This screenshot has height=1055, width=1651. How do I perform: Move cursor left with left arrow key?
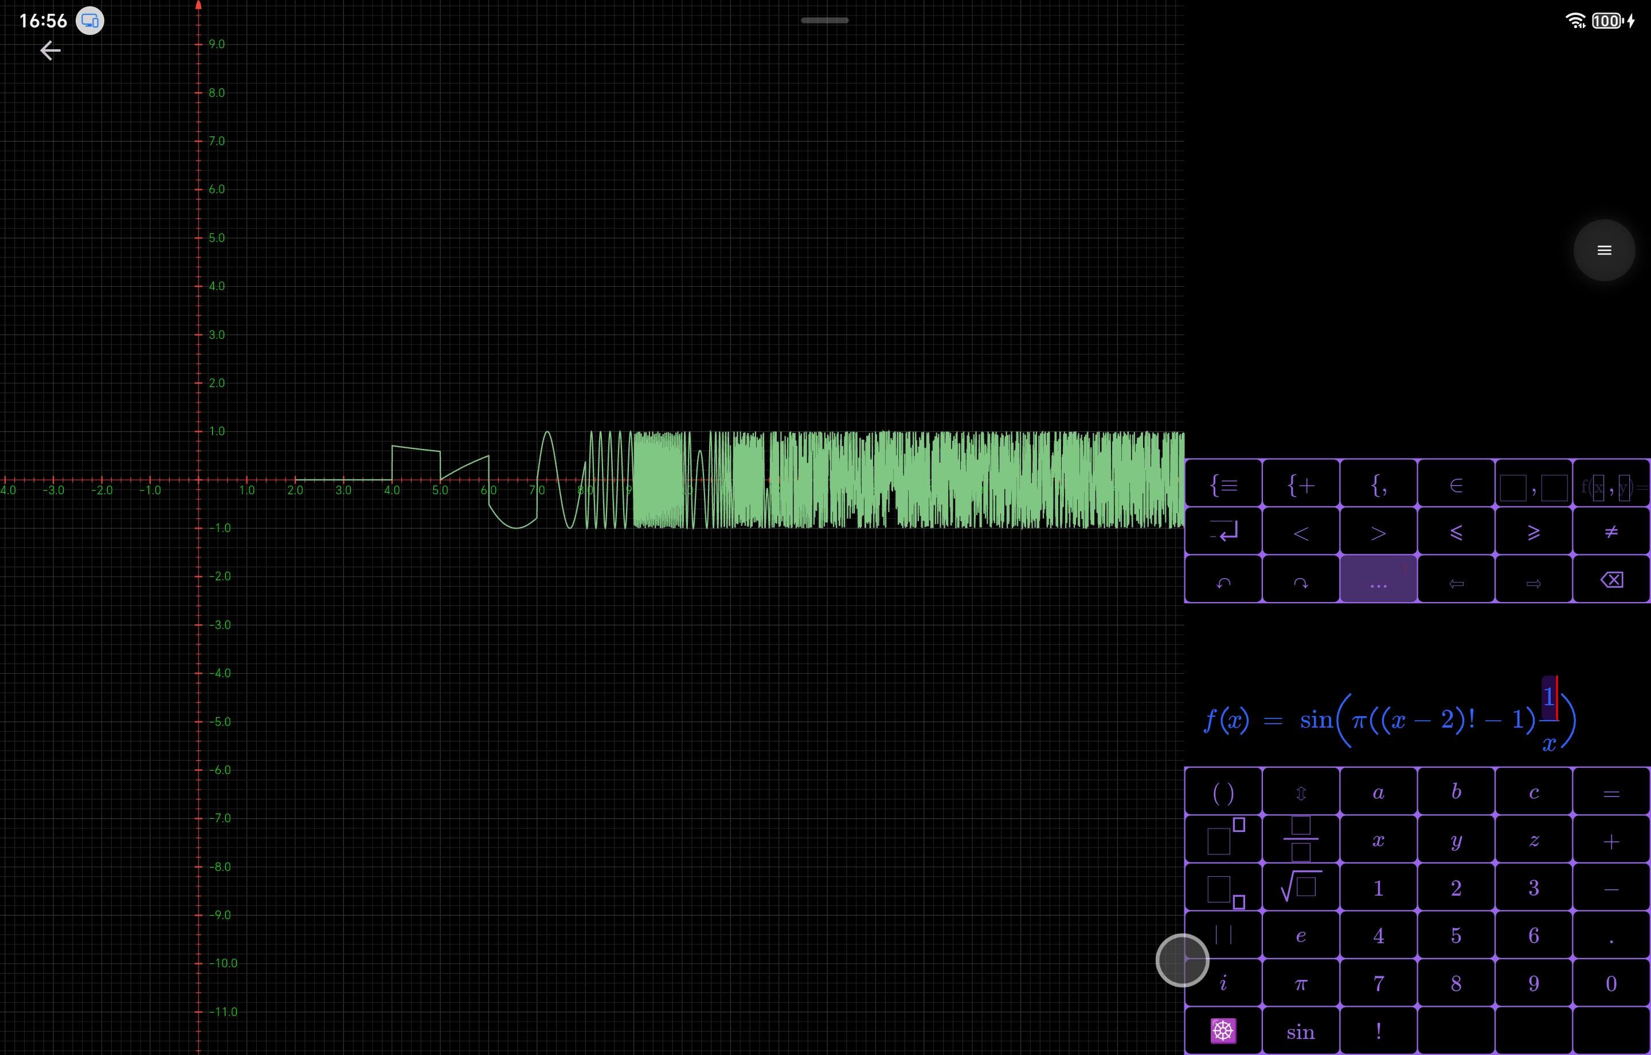[1456, 582]
